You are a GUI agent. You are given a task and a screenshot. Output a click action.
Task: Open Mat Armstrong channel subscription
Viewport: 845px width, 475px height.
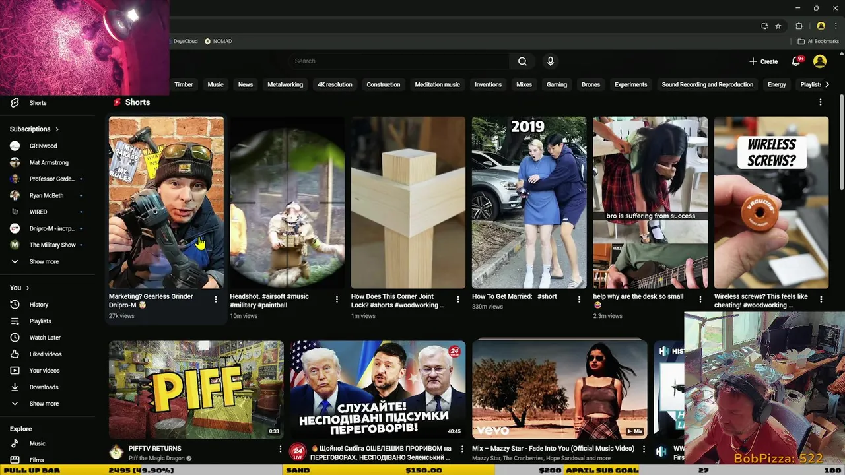tap(48, 162)
